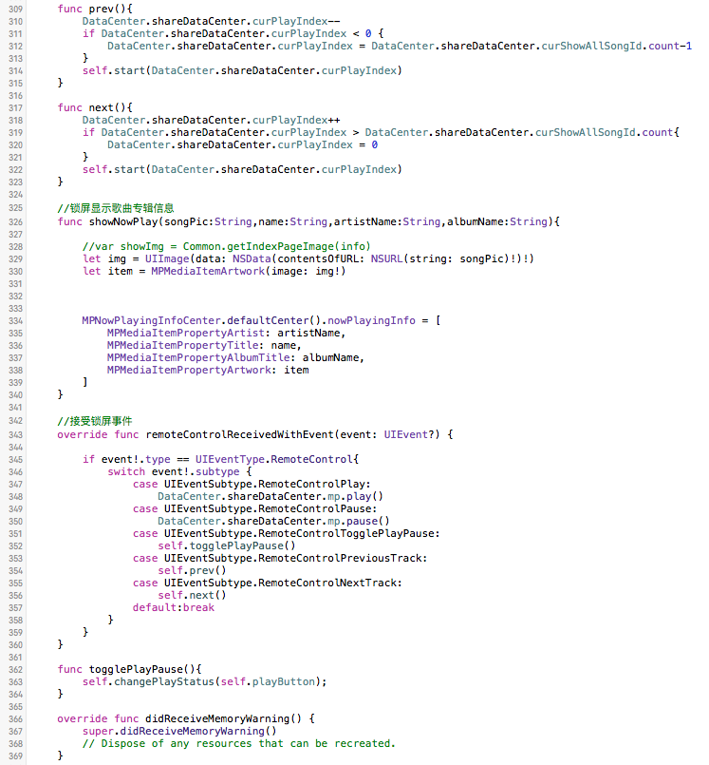Viewport: 709px width, 765px height.
Task: Click the func showNowPlay declaration
Action: [x=308, y=222]
